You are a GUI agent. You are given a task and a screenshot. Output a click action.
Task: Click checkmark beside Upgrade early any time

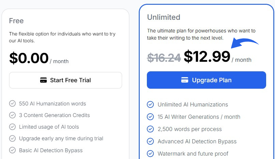[x=13, y=139]
